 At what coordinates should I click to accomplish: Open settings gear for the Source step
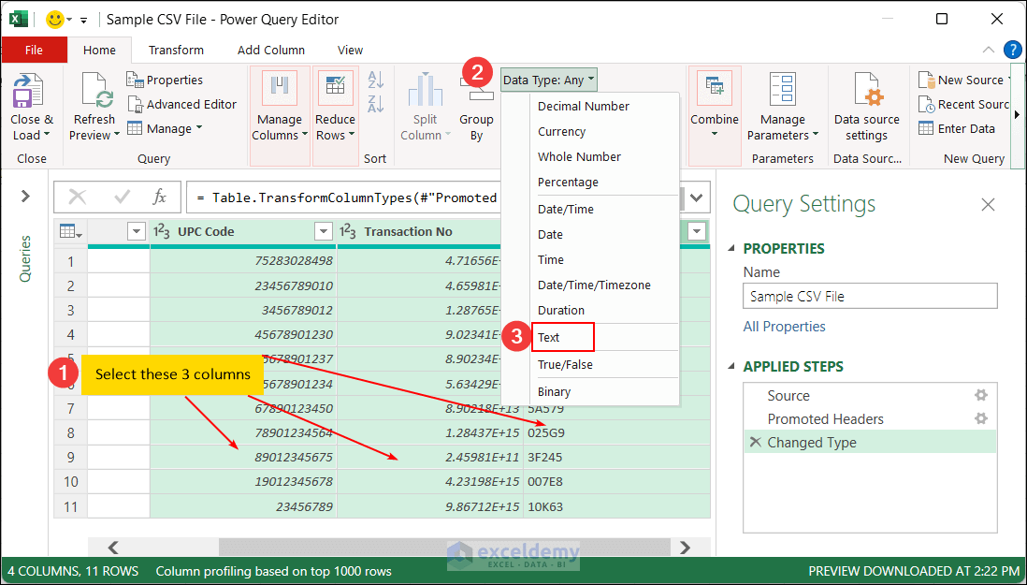pos(981,395)
